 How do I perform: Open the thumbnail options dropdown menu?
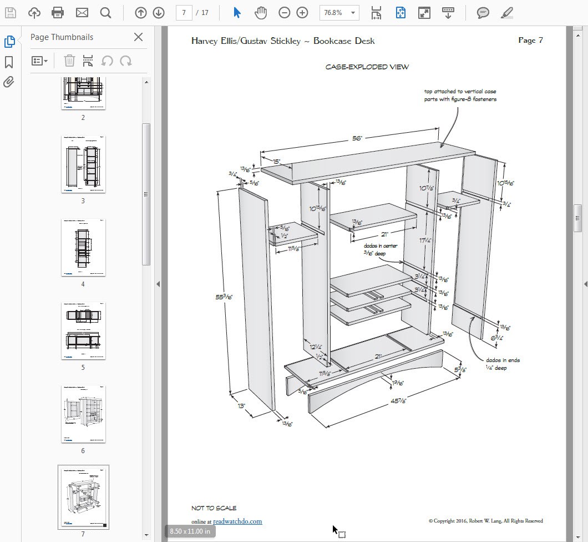(x=39, y=61)
